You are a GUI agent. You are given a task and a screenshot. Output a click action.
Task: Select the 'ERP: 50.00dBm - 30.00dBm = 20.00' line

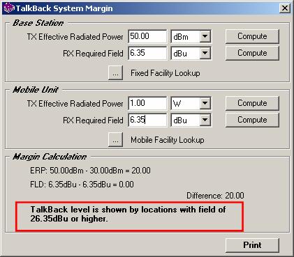tap(90, 171)
